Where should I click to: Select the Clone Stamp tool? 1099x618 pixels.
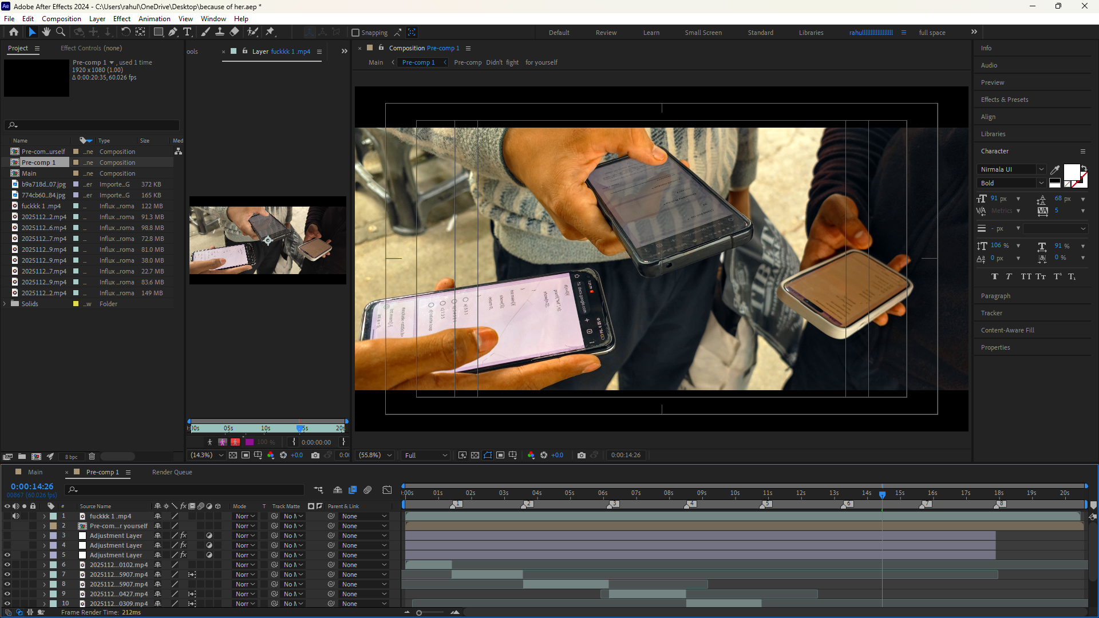(220, 32)
